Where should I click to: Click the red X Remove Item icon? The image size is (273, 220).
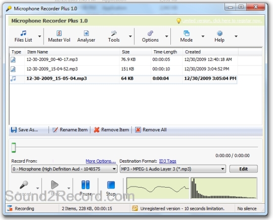click(x=97, y=130)
